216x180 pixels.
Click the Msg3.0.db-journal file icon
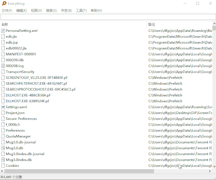point(3,142)
